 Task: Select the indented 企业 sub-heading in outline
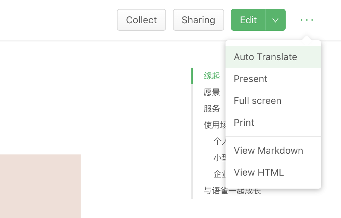[219, 174]
